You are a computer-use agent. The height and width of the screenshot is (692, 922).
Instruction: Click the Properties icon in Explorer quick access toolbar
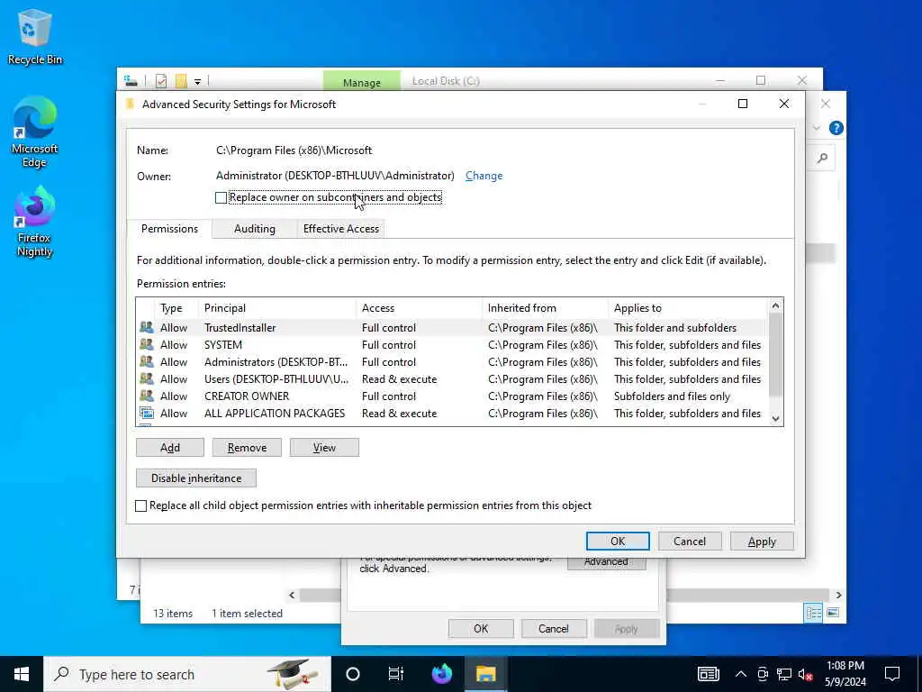161,81
